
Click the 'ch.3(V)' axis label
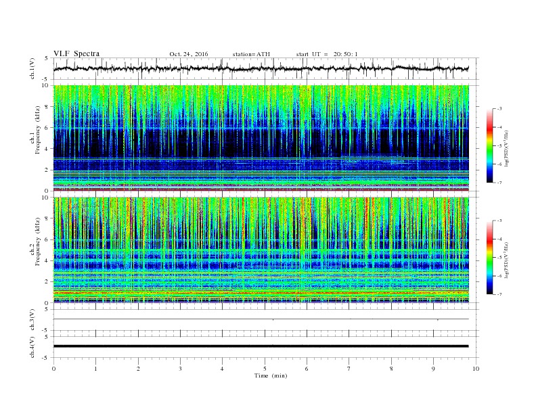[33, 319]
